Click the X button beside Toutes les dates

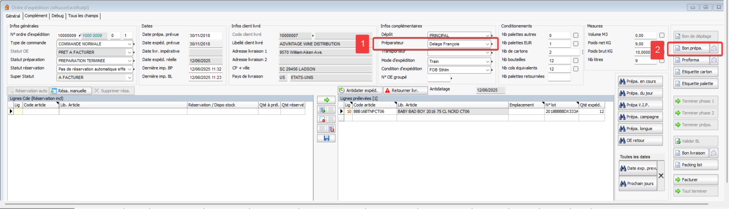[662, 175]
